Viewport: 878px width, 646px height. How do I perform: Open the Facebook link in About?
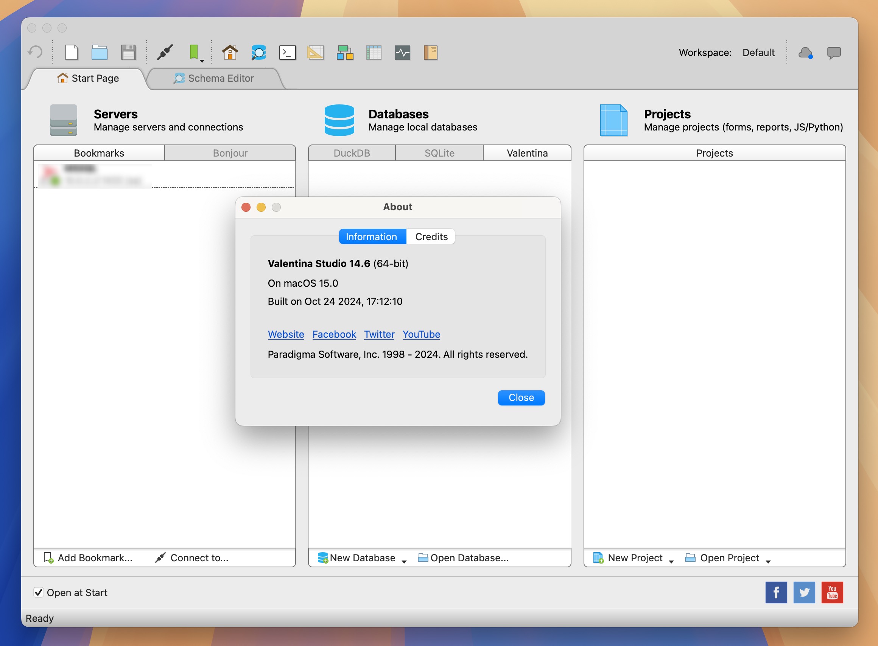tap(334, 334)
